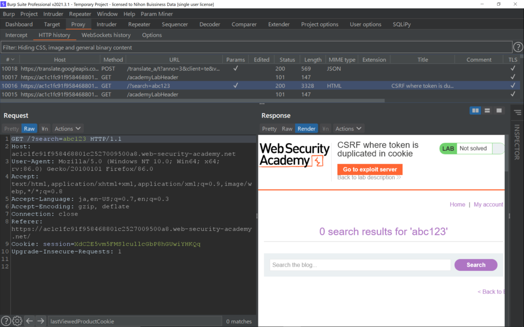The image size is (524, 327).
Task: Select combined tabbed layout icon
Action: pos(499,111)
